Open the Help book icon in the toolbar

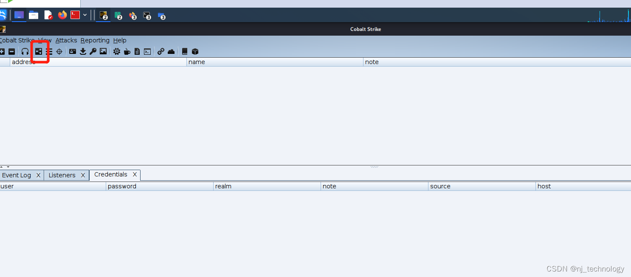coord(185,52)
